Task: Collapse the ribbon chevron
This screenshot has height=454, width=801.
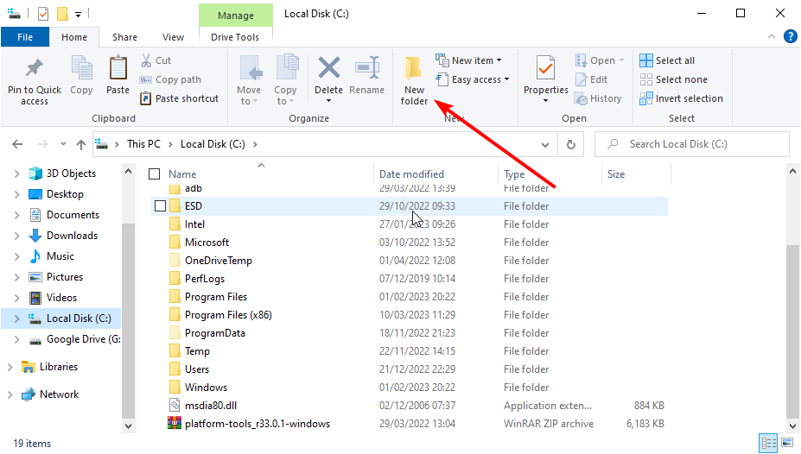Action: point(772,36)
